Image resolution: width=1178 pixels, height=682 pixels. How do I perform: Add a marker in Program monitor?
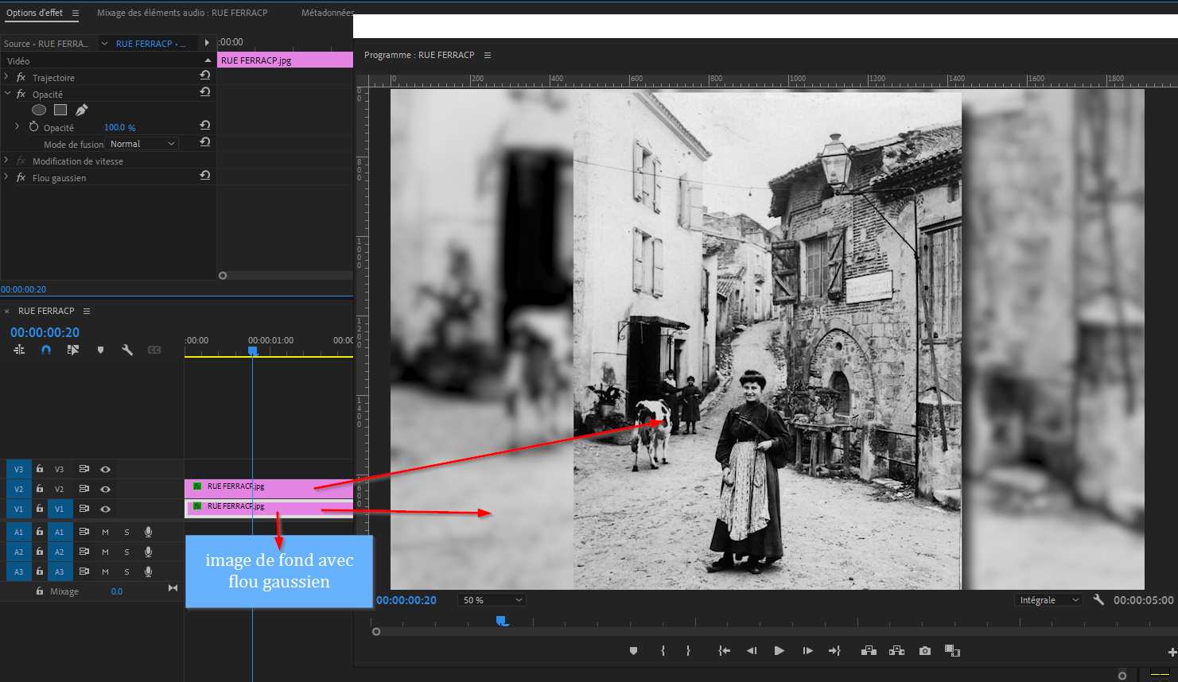point(633,650)
